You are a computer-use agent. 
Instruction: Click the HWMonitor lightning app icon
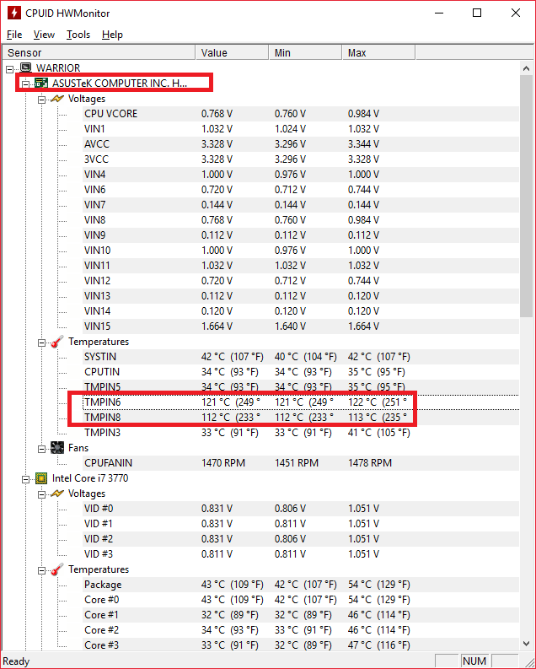tap(13, 13)
